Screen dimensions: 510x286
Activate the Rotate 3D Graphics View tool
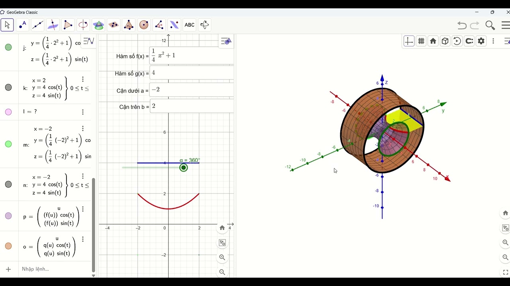[204, 25]
